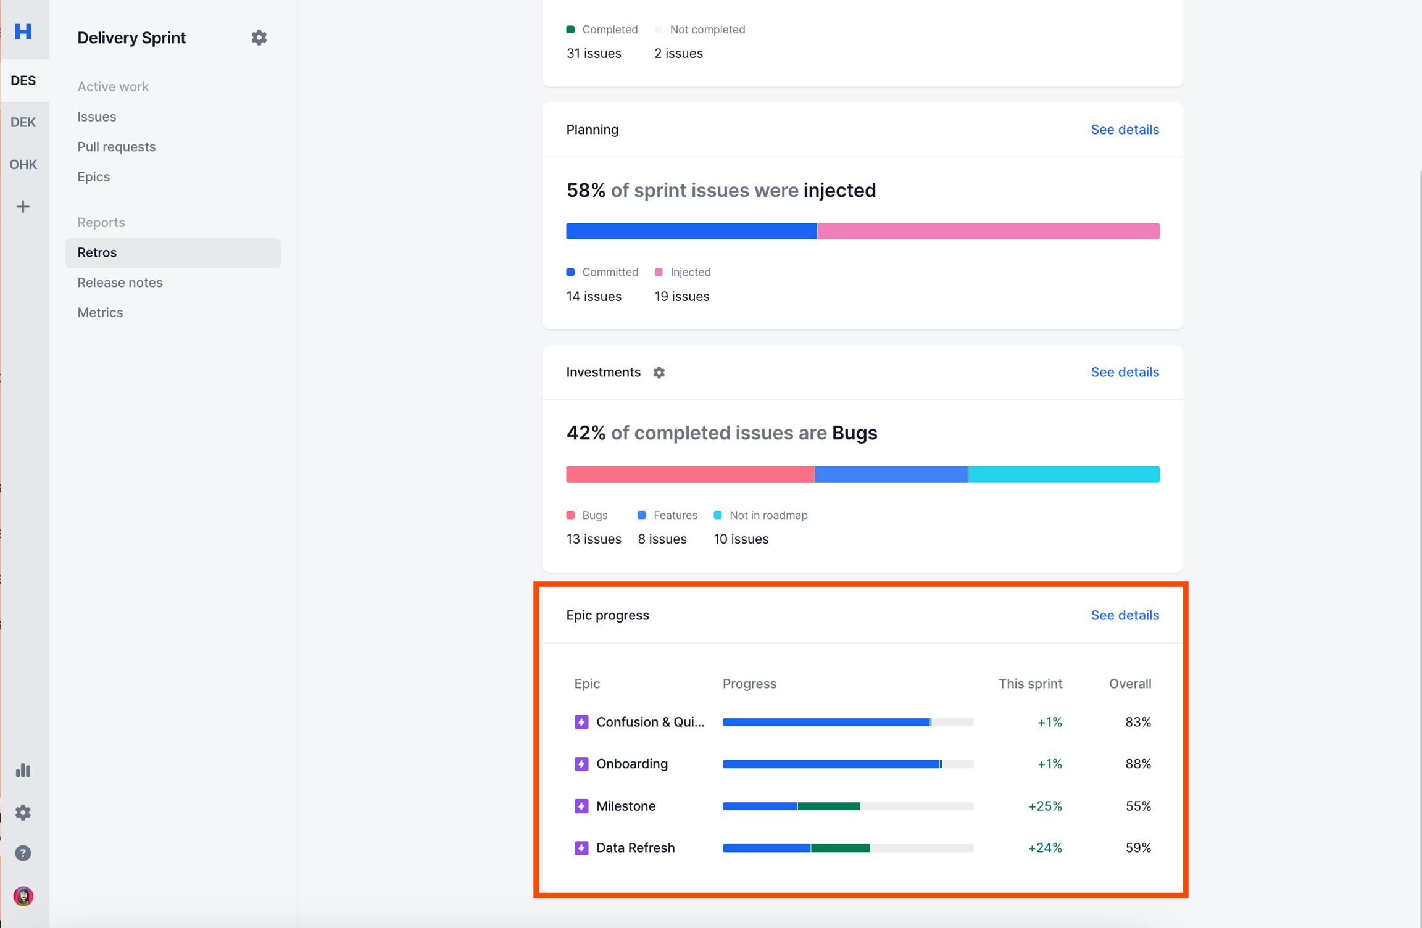This screenshot has height=928, width=1422.
Task: Click the pink Injected bar segment
Action: click(x=987, y=231)
